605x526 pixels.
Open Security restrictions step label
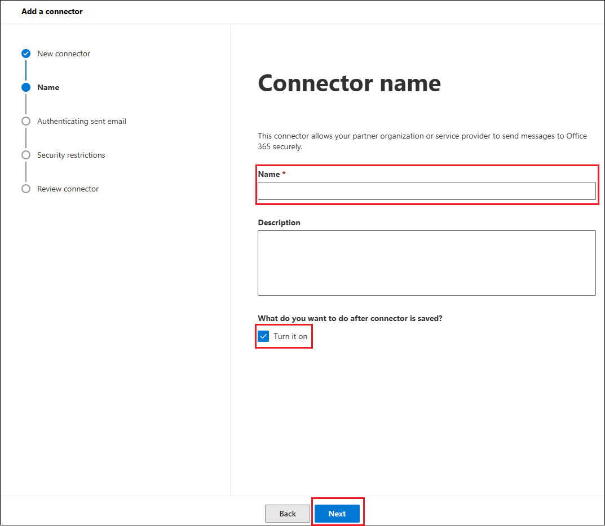tap(71, 155)
